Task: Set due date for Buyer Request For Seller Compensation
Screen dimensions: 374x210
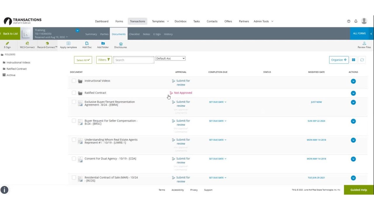Action: (x=218, y=121)
